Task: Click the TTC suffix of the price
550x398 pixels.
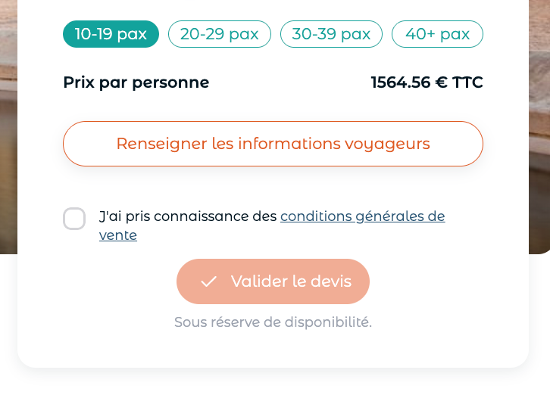Action: 467,82
